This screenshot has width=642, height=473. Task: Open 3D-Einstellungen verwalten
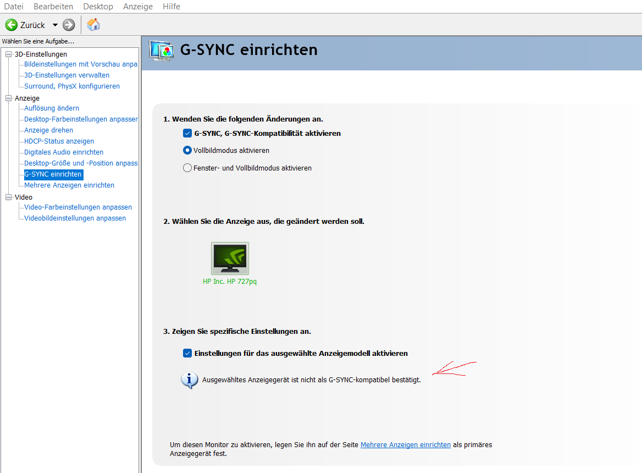tap(67, 75)
